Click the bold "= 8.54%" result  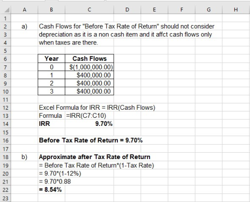pos(50,190)
